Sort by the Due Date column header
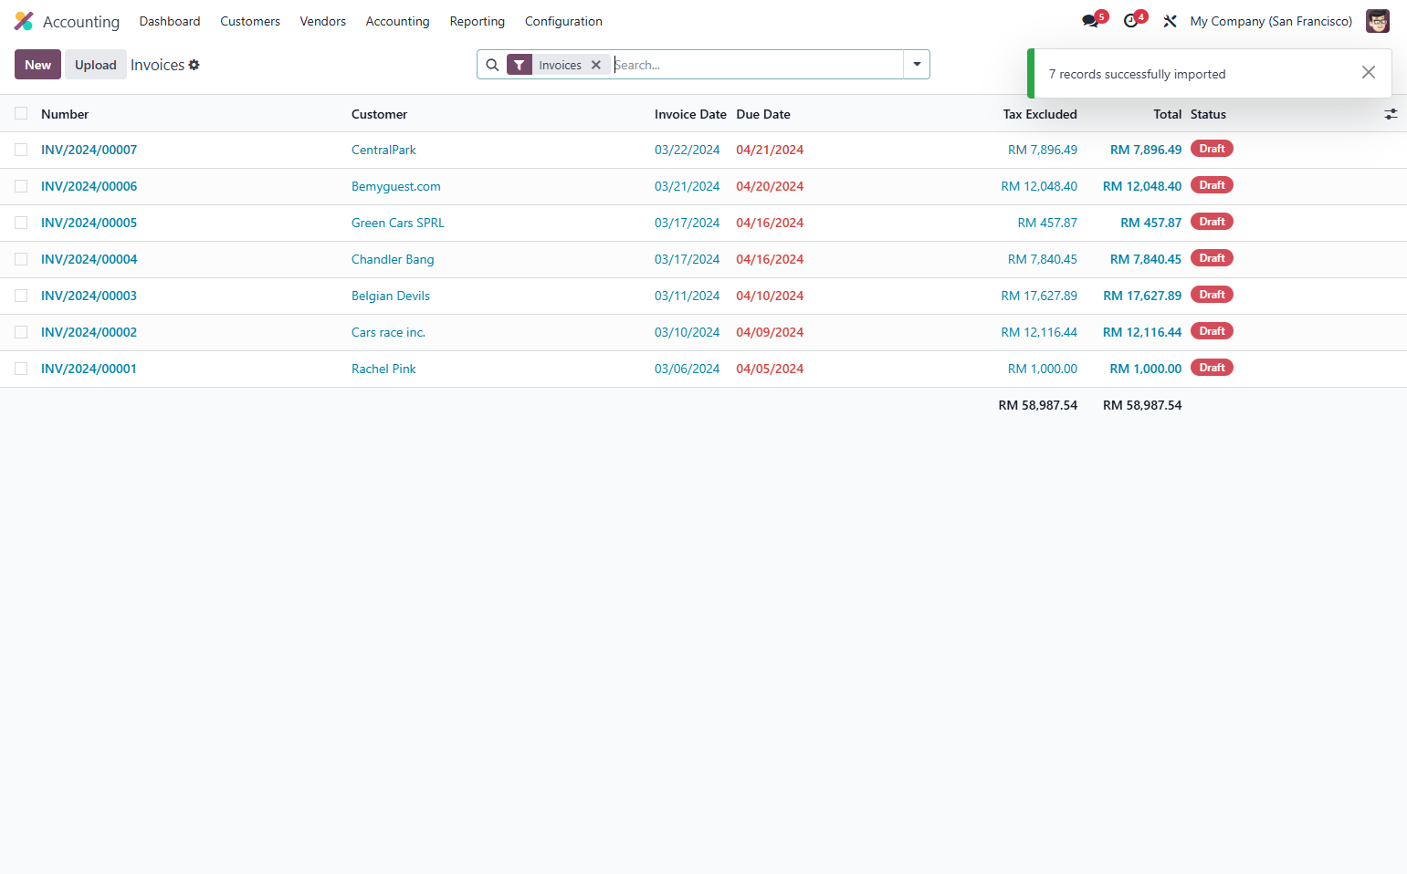Viewport: 1407px width, 874px height. click(763, 114)
